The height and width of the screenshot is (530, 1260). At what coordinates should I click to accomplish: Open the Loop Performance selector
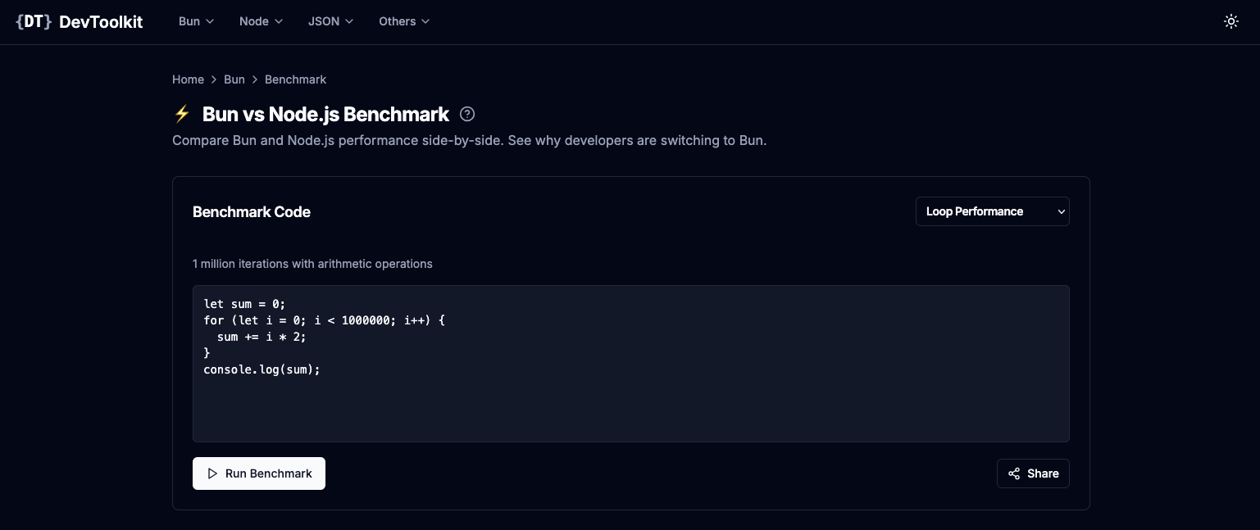click(x=992, y=211)
